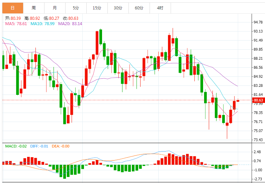Select the 60分 interval tab
Image resolution: width=265 pixels, height=183 pixels.
139,8
